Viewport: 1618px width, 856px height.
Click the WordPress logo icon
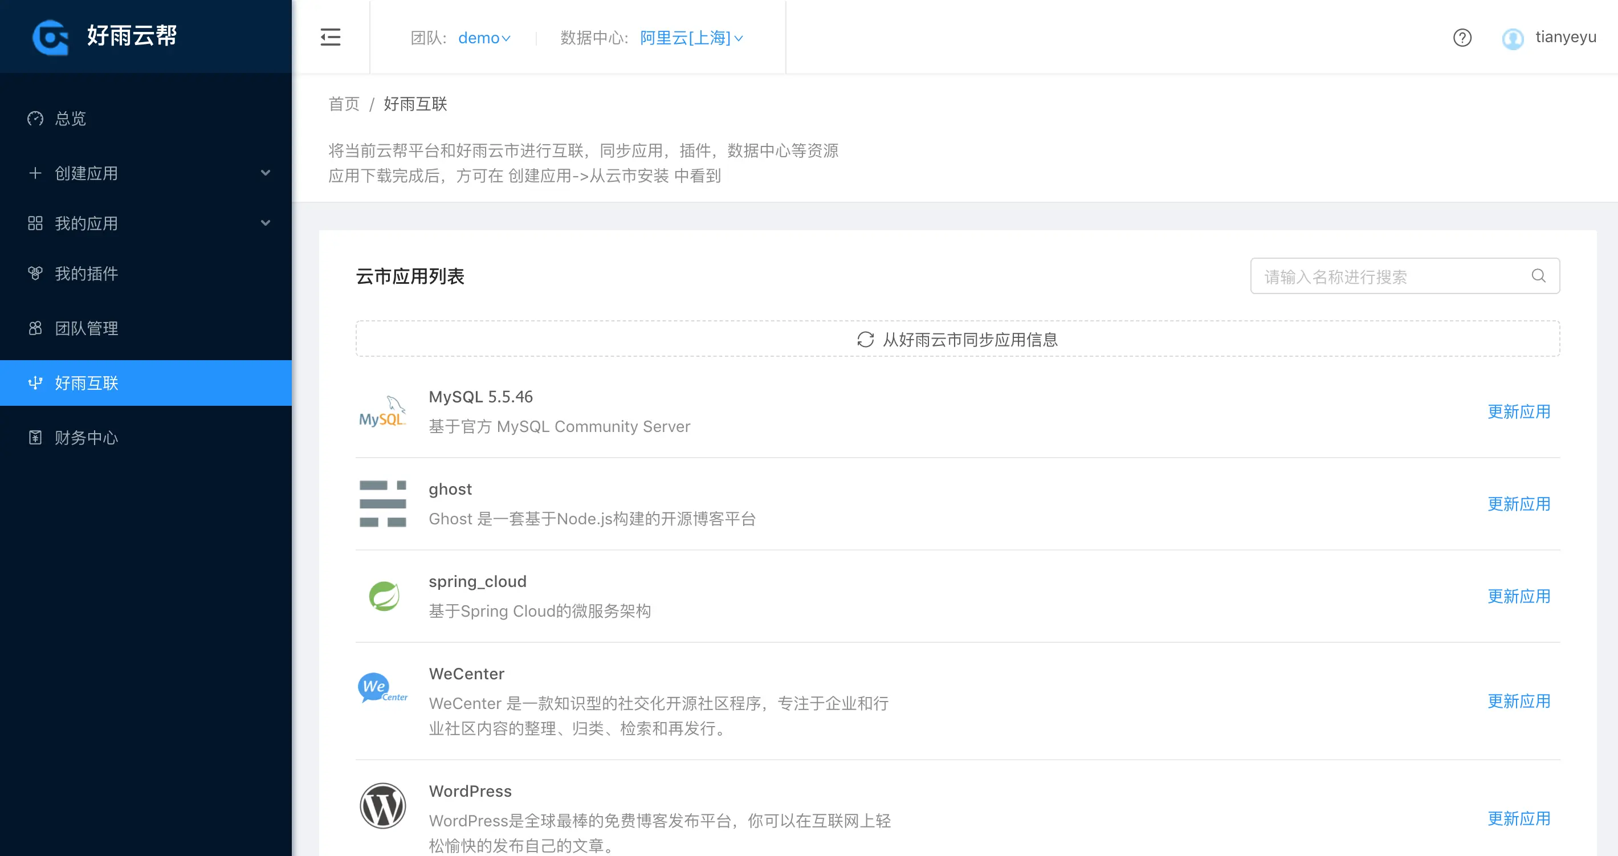click(x=382, y=806)
